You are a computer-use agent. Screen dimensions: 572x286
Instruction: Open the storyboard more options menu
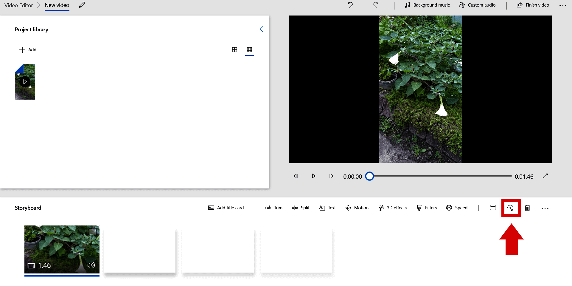point(545,208)
